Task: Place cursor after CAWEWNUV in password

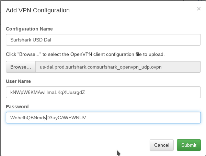Action: coord(86,118)
